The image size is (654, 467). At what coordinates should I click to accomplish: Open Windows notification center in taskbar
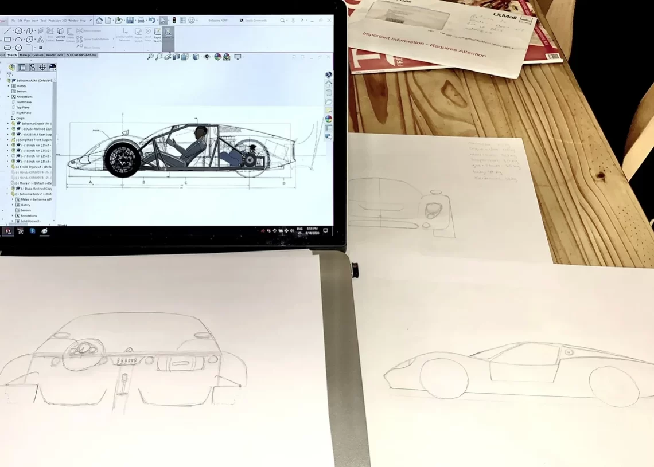click(x=325, y=230)
